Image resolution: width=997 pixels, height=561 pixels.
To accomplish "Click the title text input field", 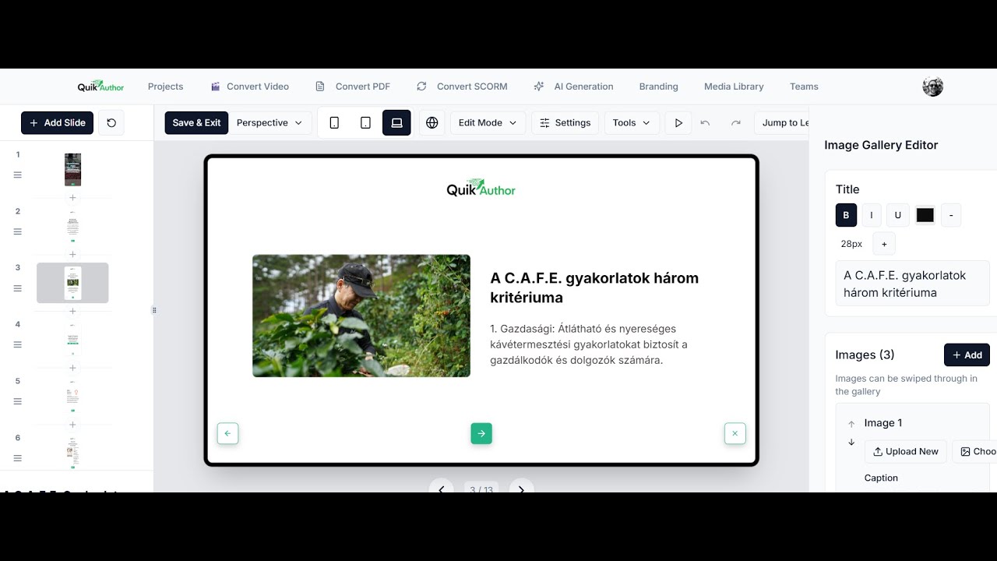I will click(912, 284).
